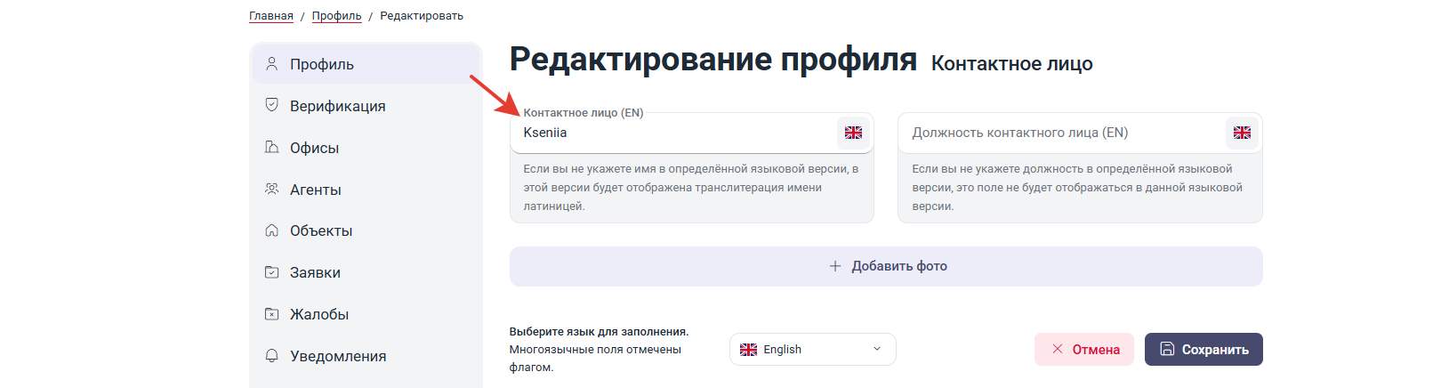1449x388 pixels.
Task: Click the notifications bell icon
Action: click(272, 356)
